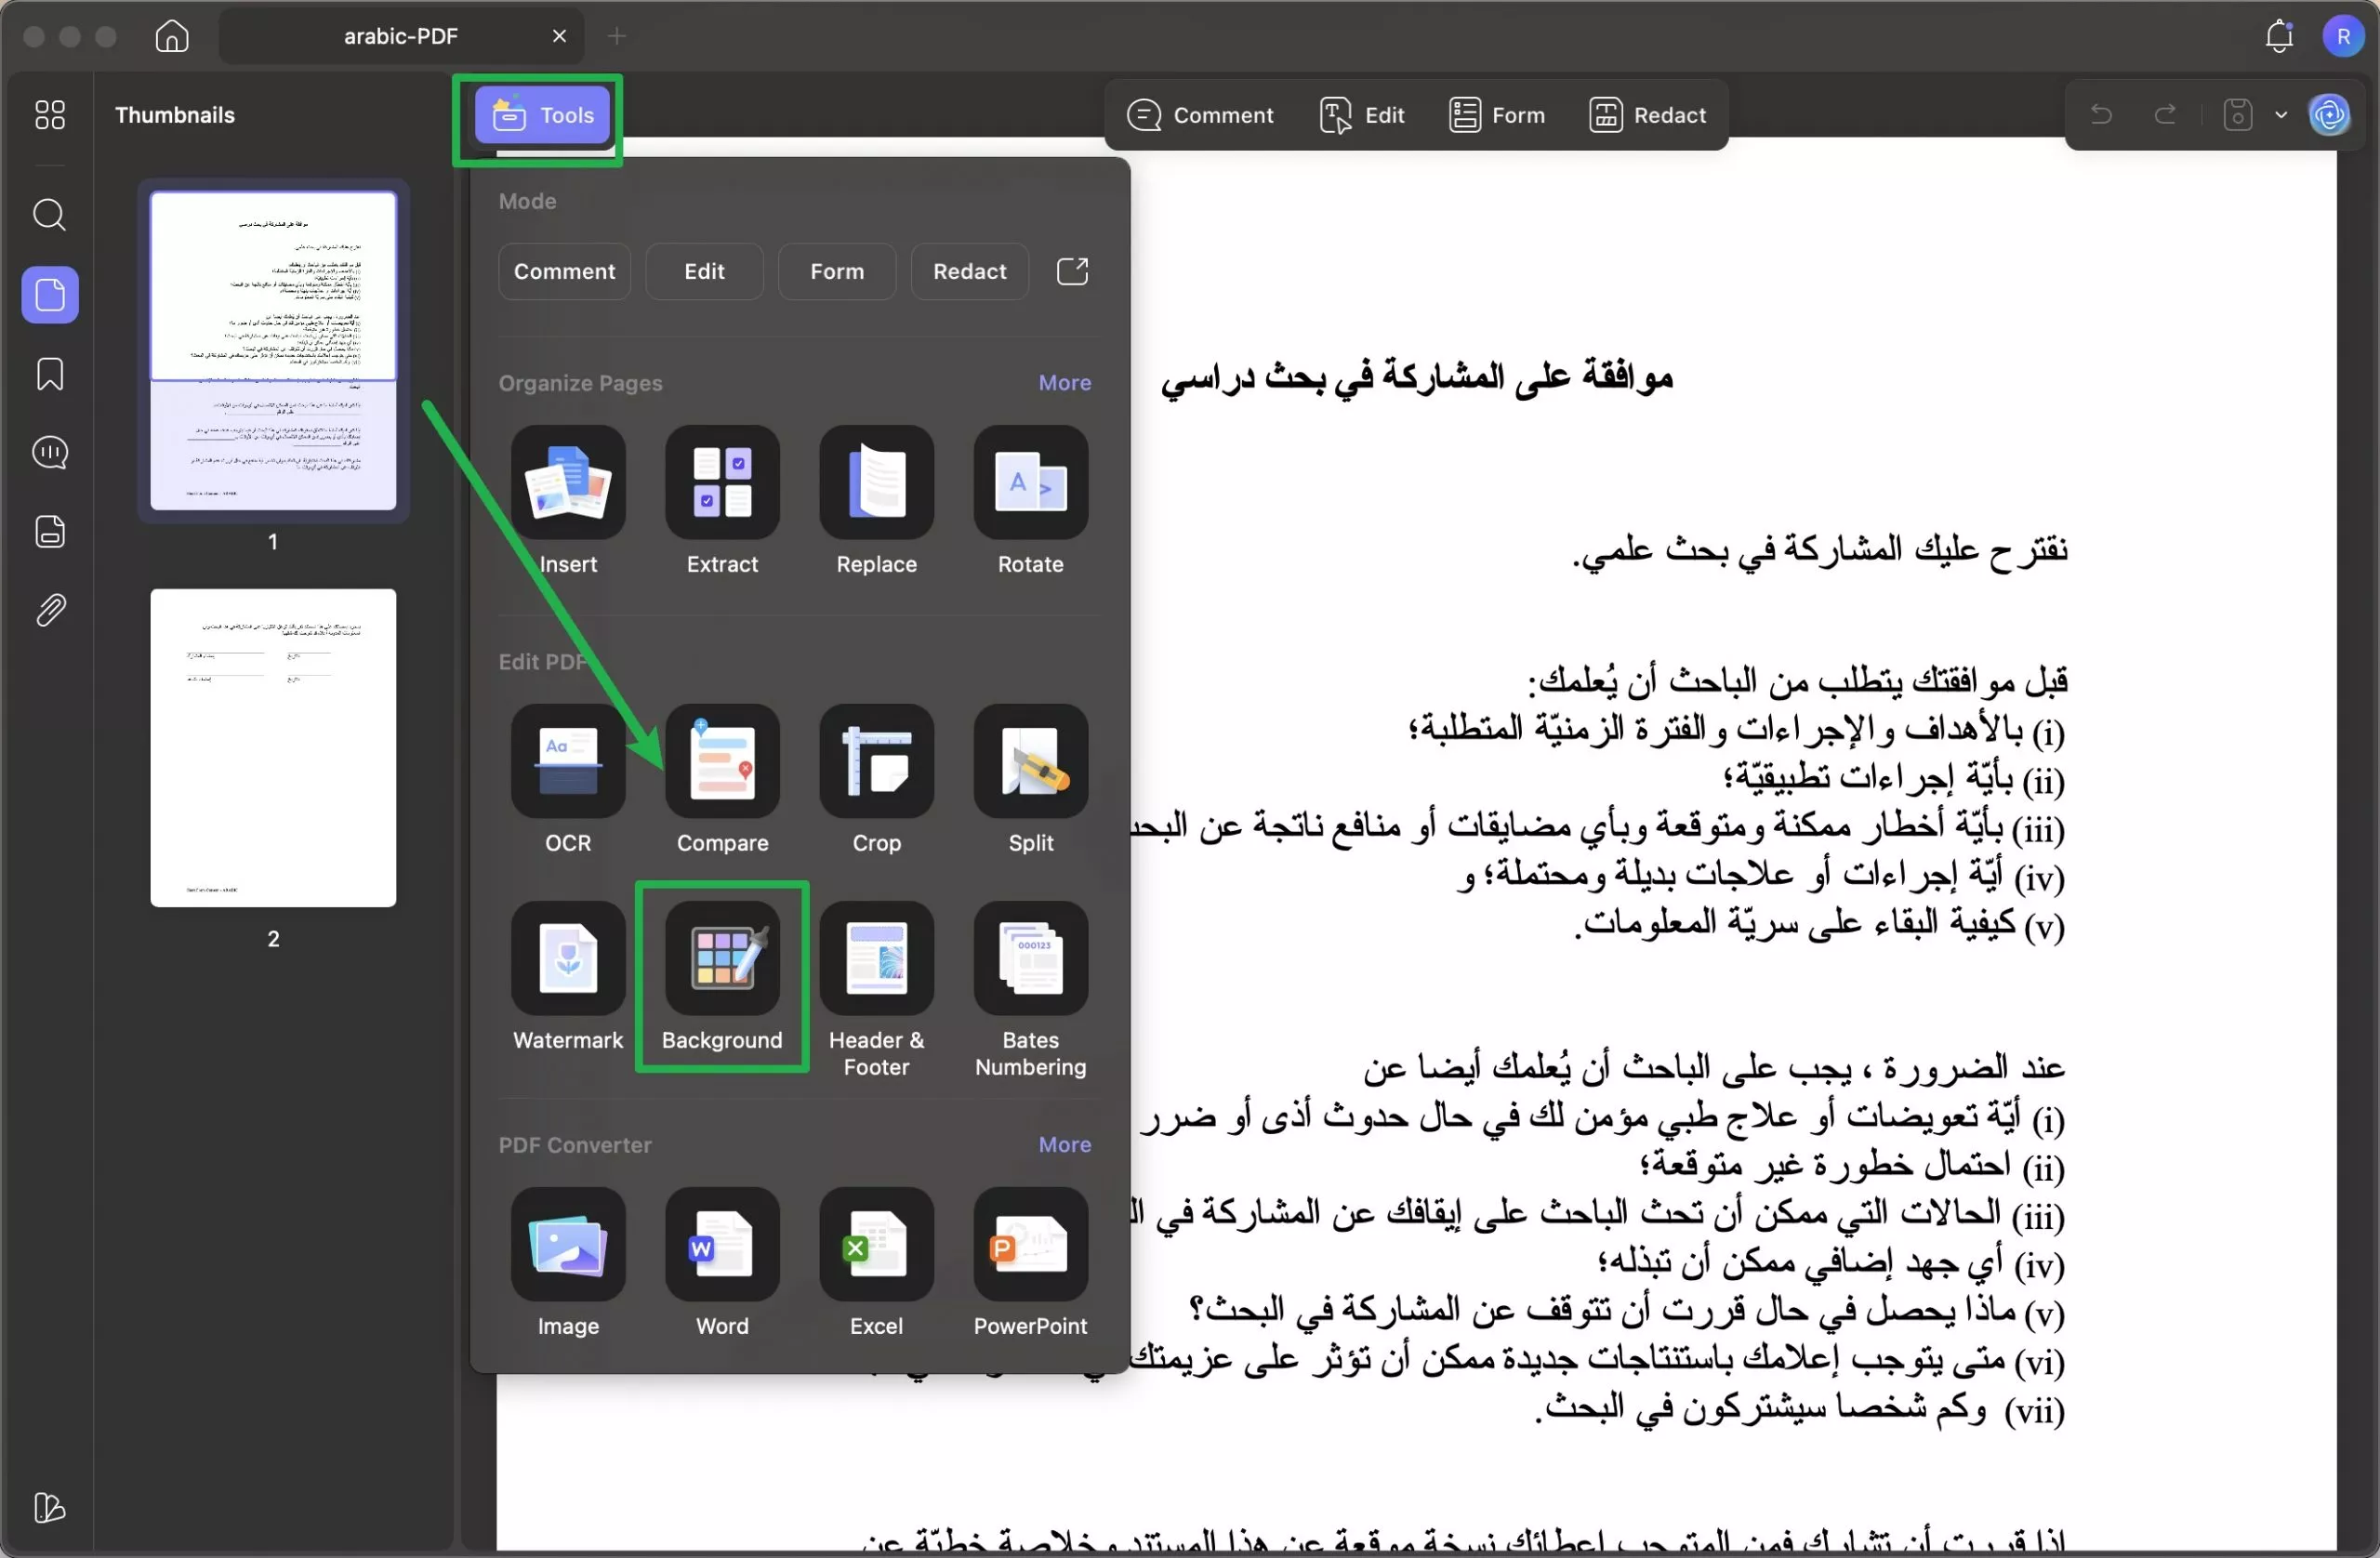
Task: Open the Bookmarks panel
Action: pyautogui.click(x=49, y=374)
